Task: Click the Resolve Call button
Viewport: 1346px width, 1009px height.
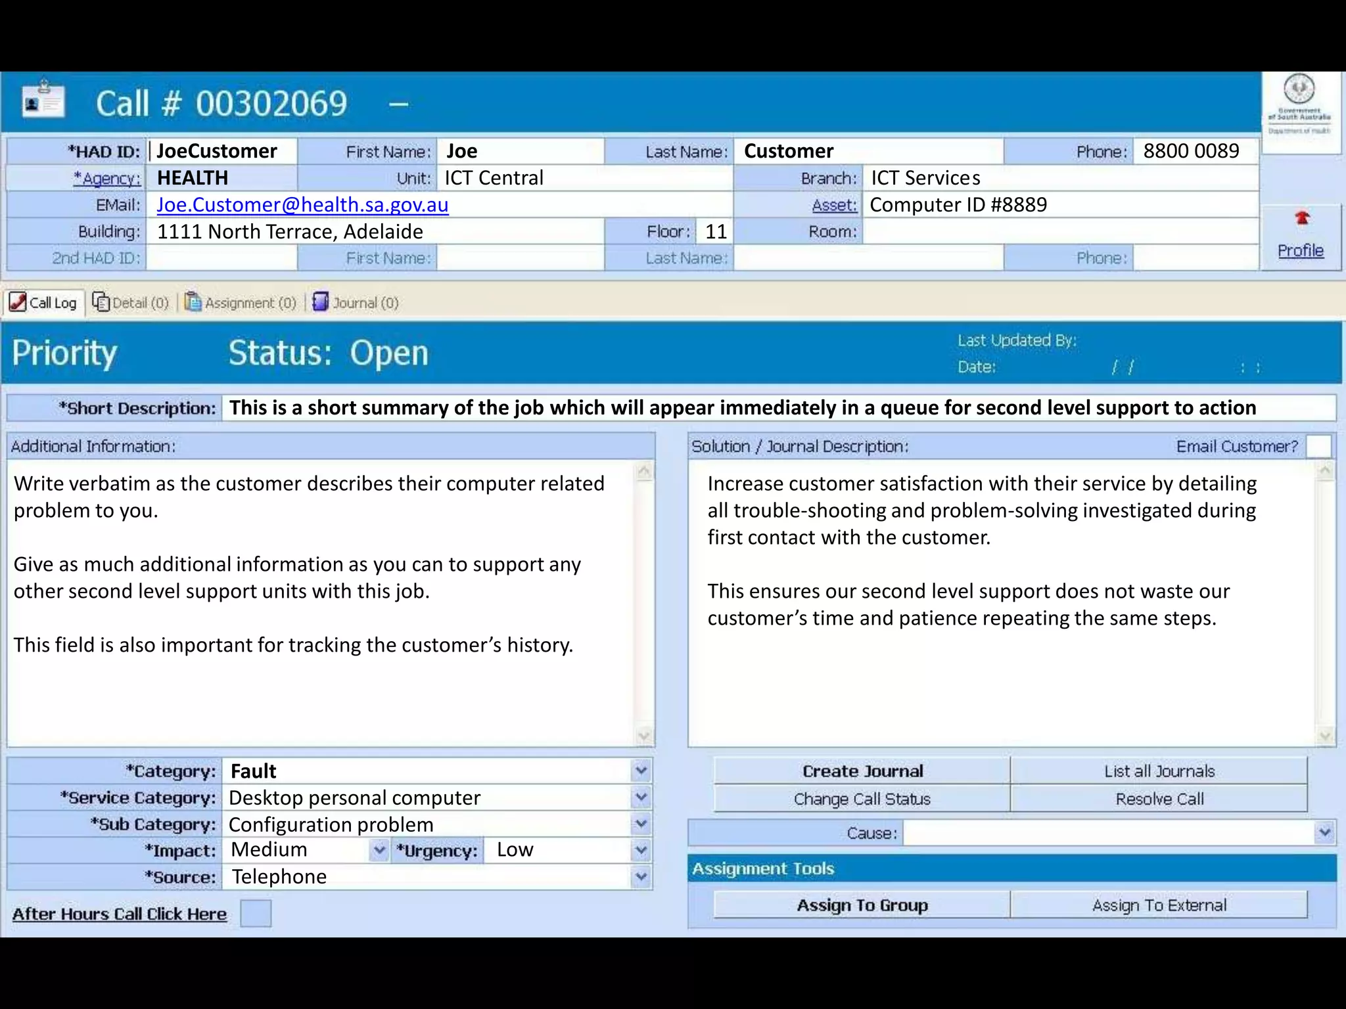Action: [x=1159, y=799]
